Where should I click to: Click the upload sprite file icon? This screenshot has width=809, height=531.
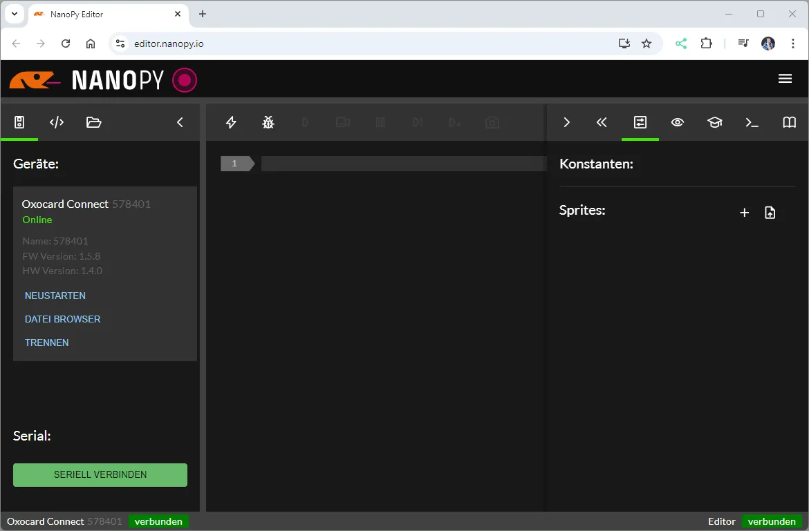click(770, 213)
